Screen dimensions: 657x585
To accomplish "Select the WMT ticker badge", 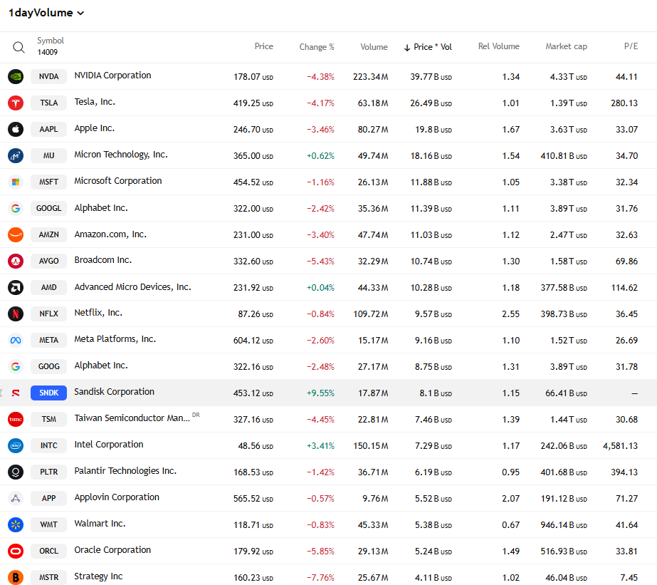I will point(48,524).
